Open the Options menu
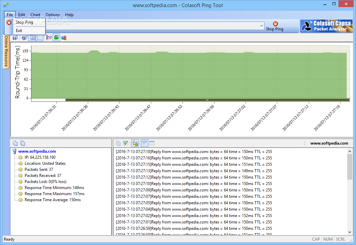 (53, 15)
